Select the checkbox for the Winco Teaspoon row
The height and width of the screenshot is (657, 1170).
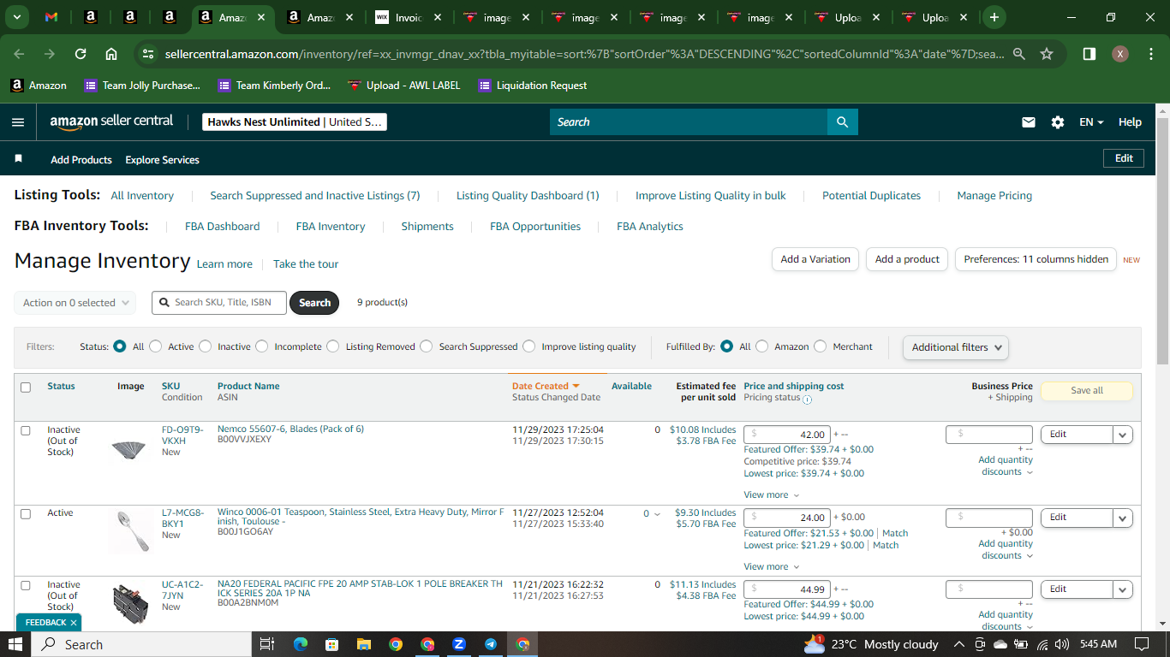point(26,514)
